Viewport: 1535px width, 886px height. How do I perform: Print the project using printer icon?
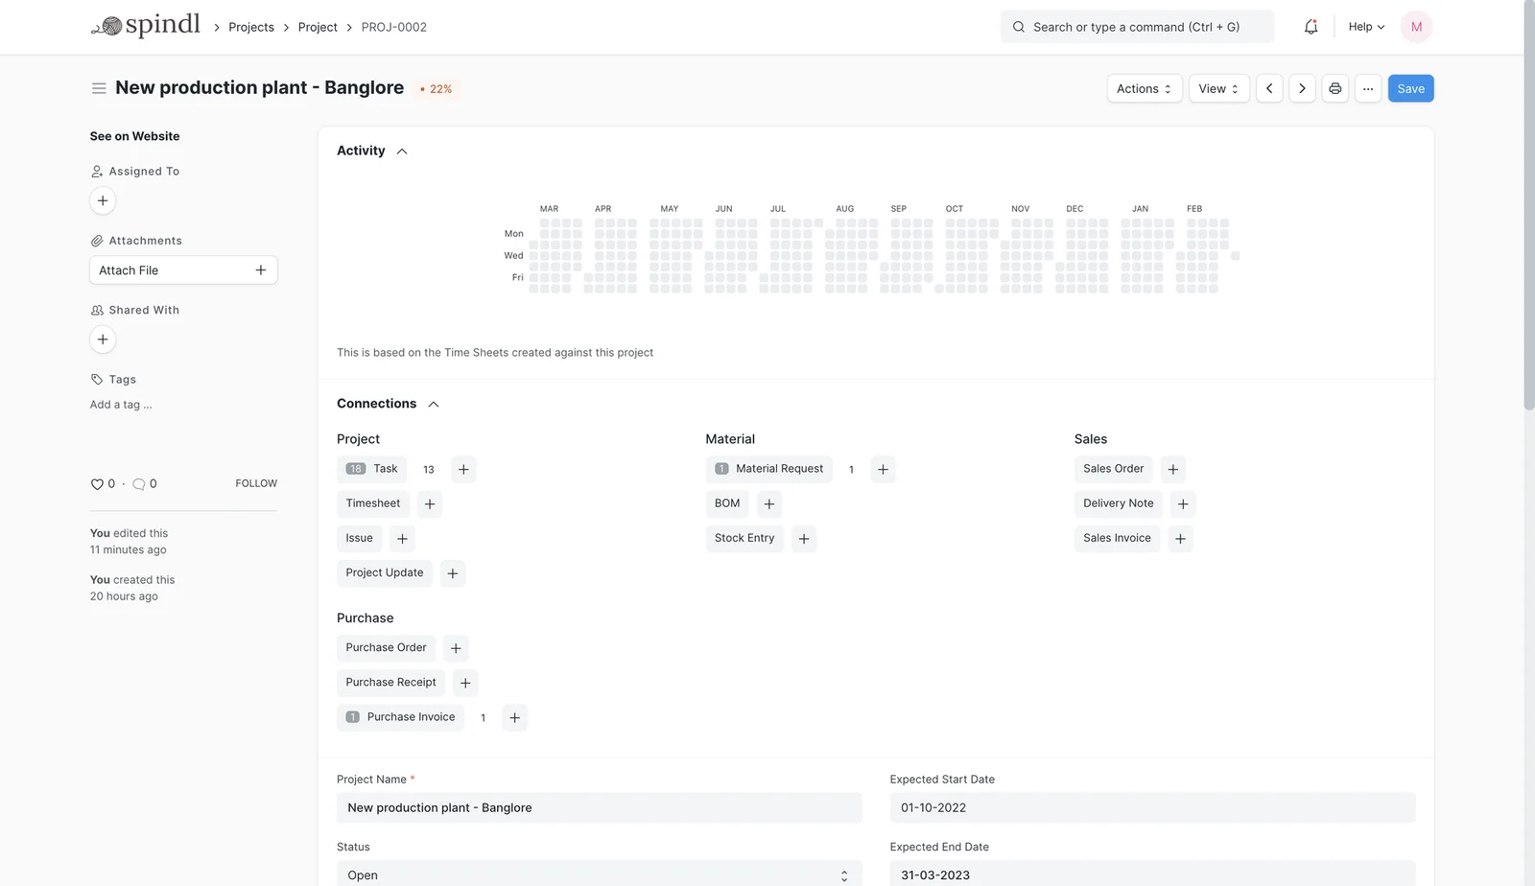pyautogui.click(x=1334, y=88)
